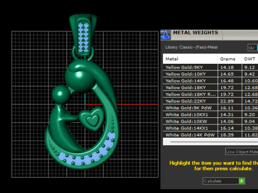Click the horizontal scrollbar under metal table

[x=214, y=142]
